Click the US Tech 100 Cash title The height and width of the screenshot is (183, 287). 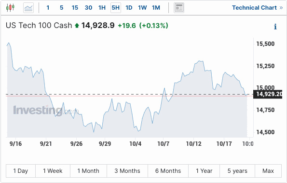[x=39, y=26]
